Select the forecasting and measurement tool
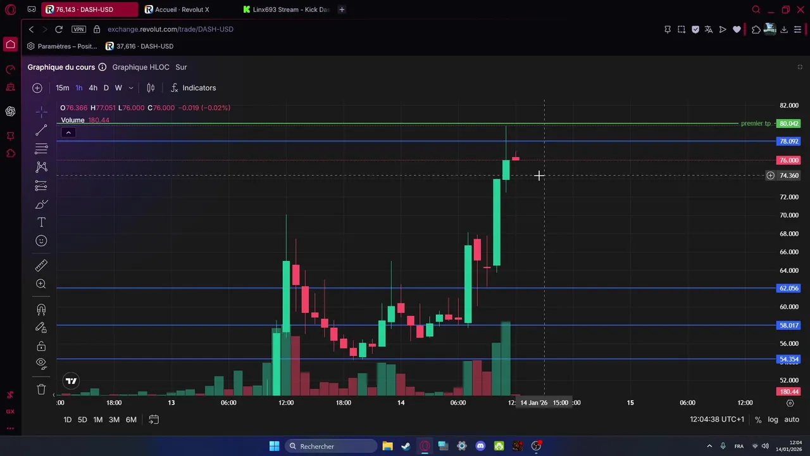The height and width of the screenshot is (456, 810). pos(41,186)
